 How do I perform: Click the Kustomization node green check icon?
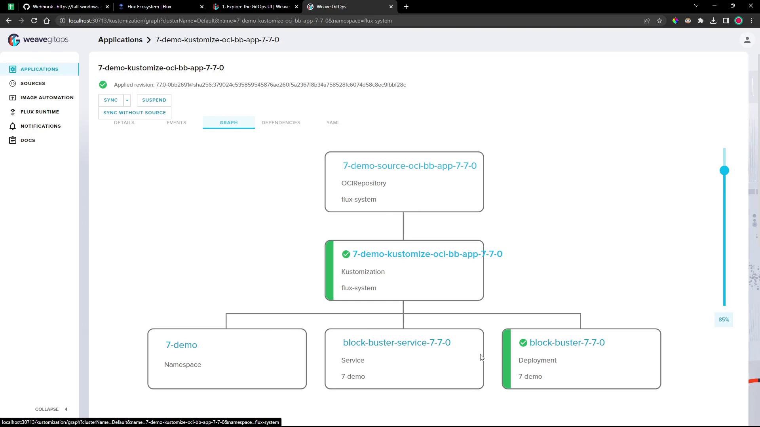(x=346, y=254)
